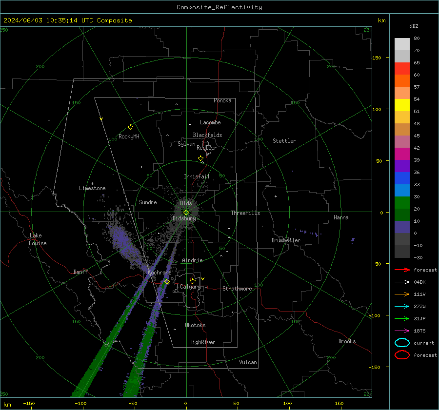
Task: Click the green 31JP arrow icon
Action: click(x=402, y=318)
